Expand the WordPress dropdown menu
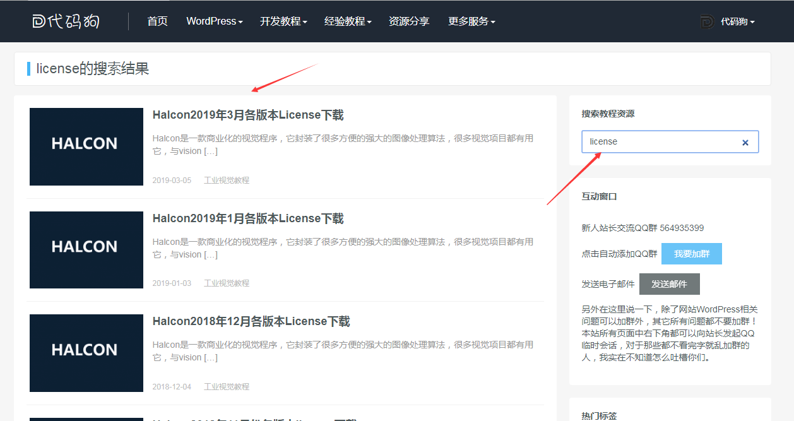This screenshot has height=421, width=794. click(x=215, y=21)
